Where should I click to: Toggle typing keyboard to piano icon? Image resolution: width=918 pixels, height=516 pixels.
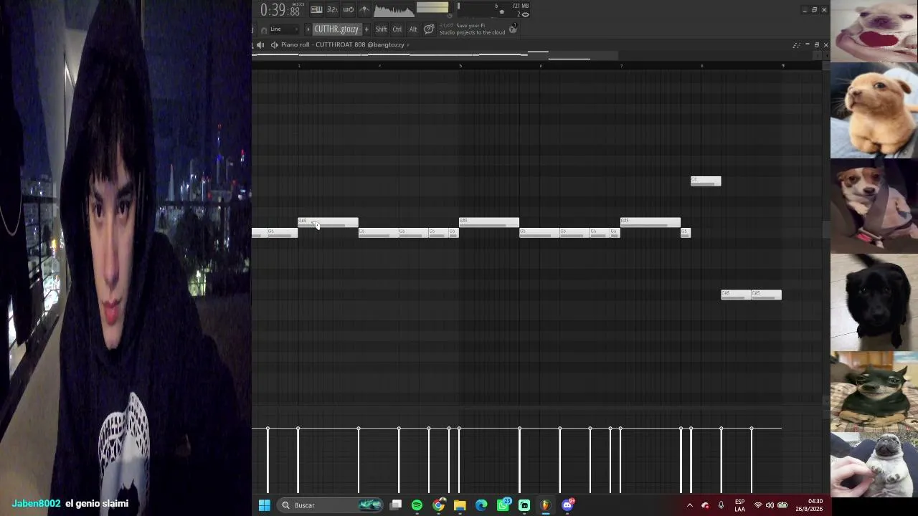tap(316, 9)
